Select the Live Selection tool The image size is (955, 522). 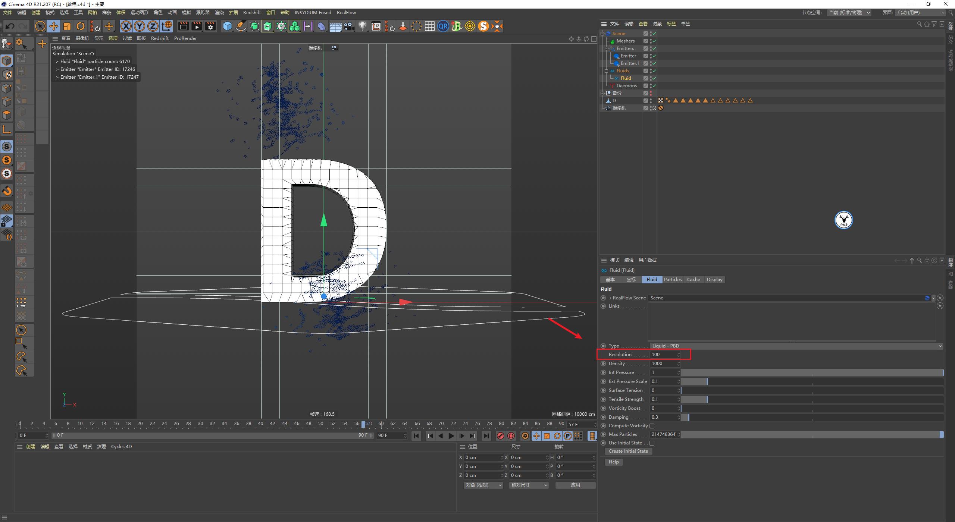pos(40,26)
